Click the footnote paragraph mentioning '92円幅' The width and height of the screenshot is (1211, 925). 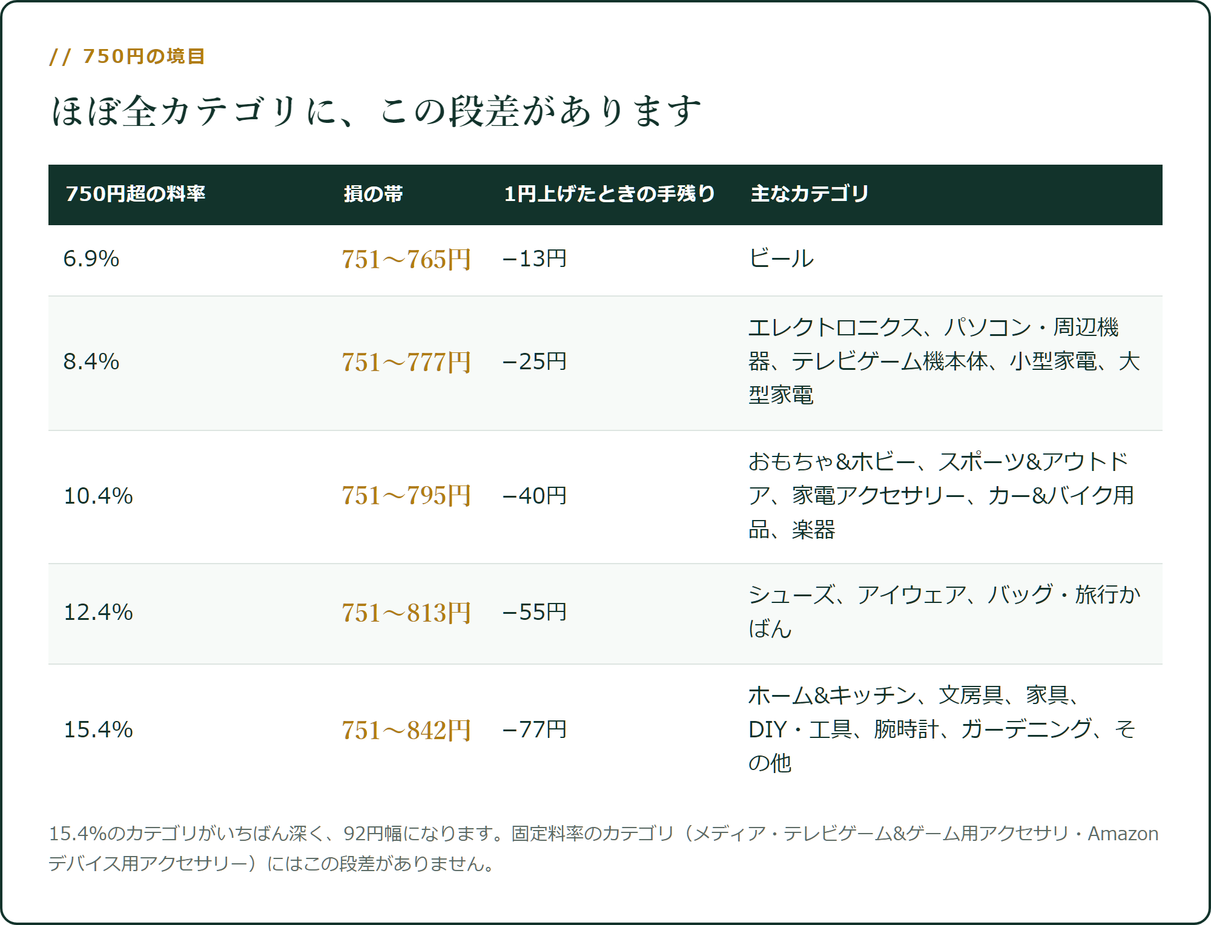point(604,849)
